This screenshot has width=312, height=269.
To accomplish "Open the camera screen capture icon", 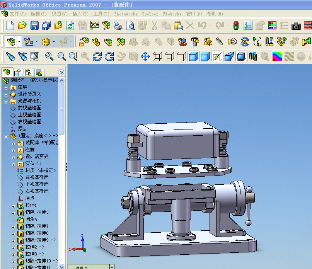I will (296, 26).
